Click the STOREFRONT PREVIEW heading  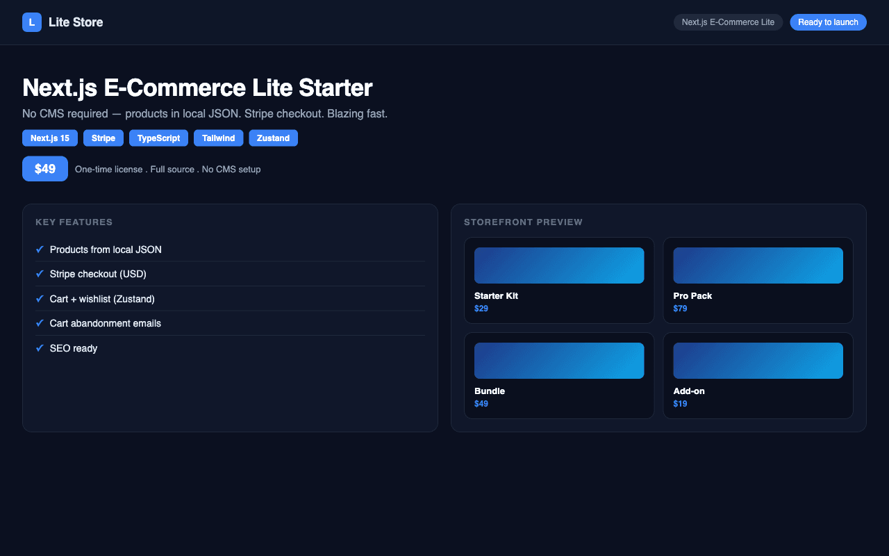pos(523,222)
